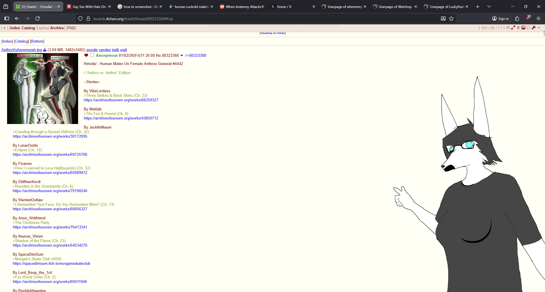
Task: Bookmark this page with the star icon
Action: click(451, 18)
